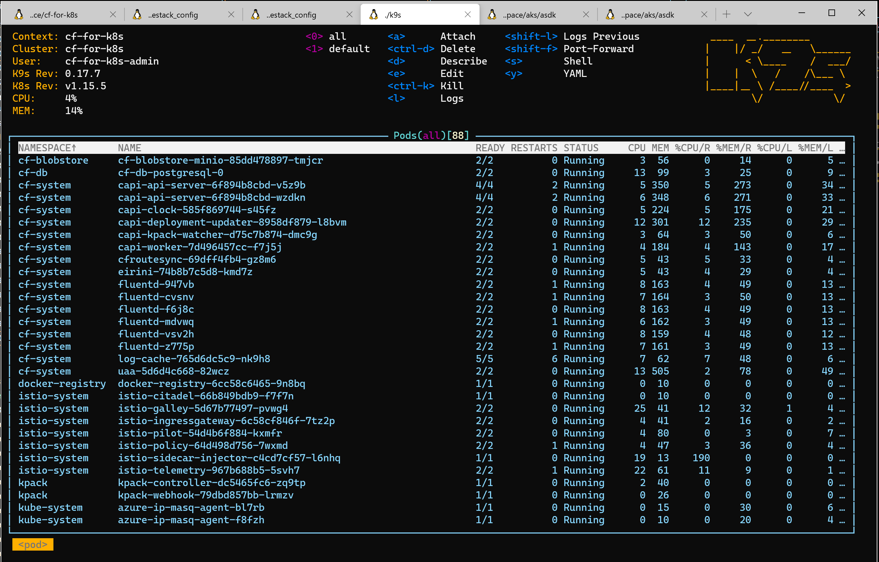Click the Pods(all)[88] table title
Screen dimensions: 879x562
tap(431, 136)
